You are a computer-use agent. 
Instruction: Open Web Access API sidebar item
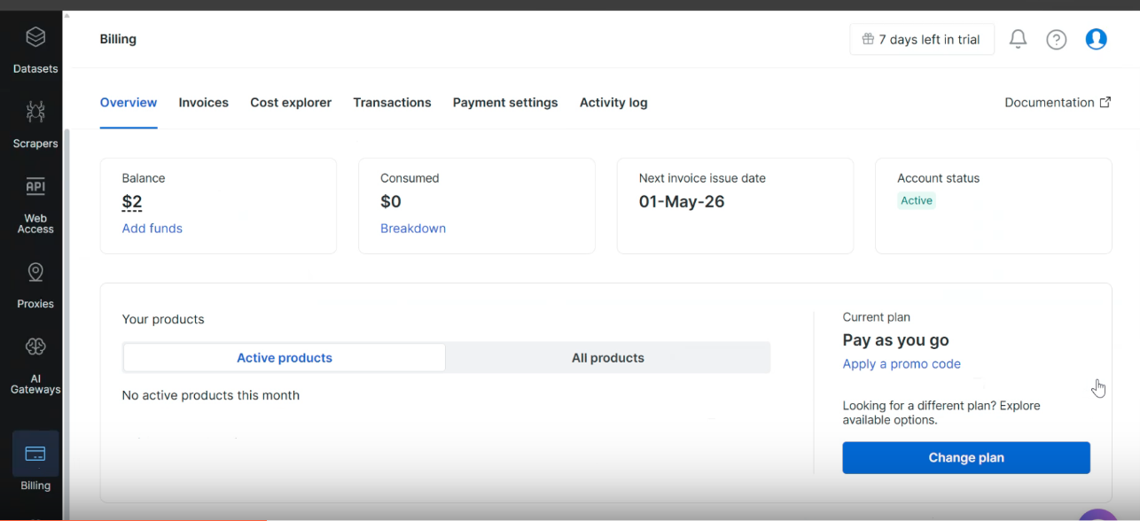pos(35,205)
